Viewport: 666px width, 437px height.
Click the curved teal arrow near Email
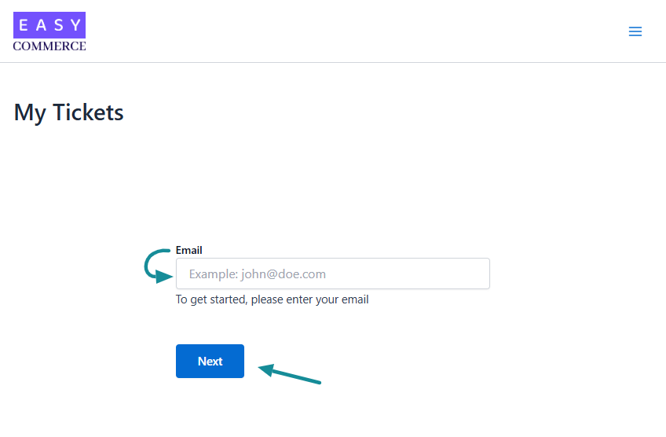click(x=158, y=266)
